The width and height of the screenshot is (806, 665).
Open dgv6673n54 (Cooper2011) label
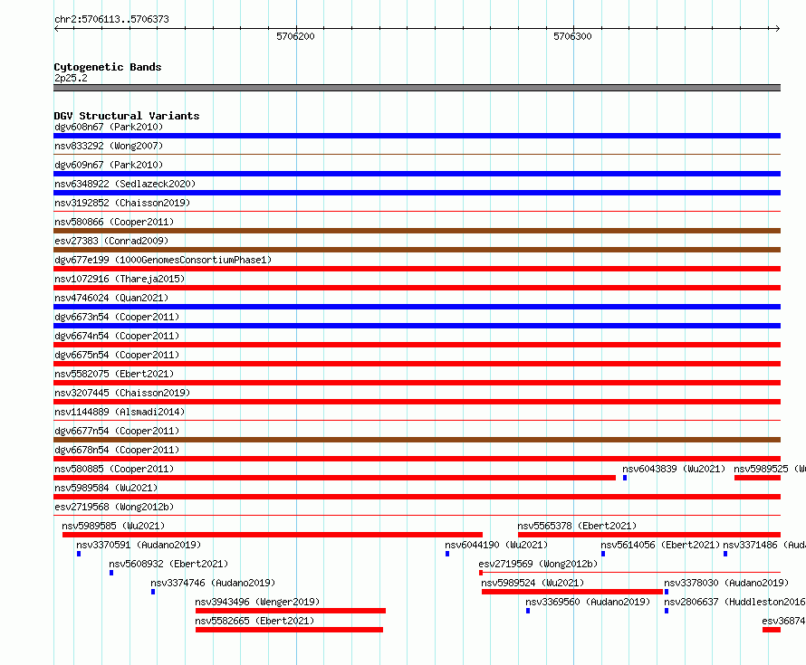point(117,317)
